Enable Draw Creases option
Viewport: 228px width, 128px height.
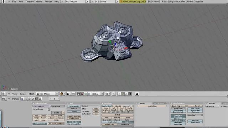[x=178, y=119]
